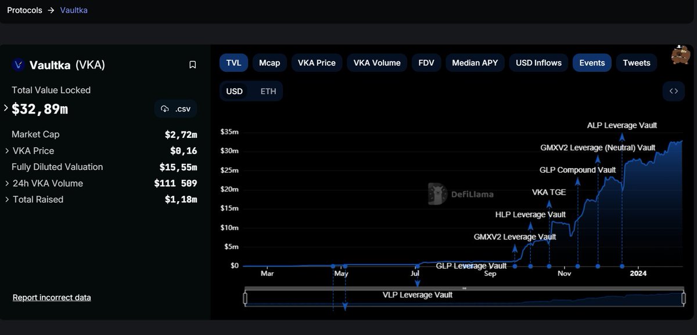
Task: Click the VLP Leverage Vault event label
Action: pyautogui.click(x=418, y=294)
